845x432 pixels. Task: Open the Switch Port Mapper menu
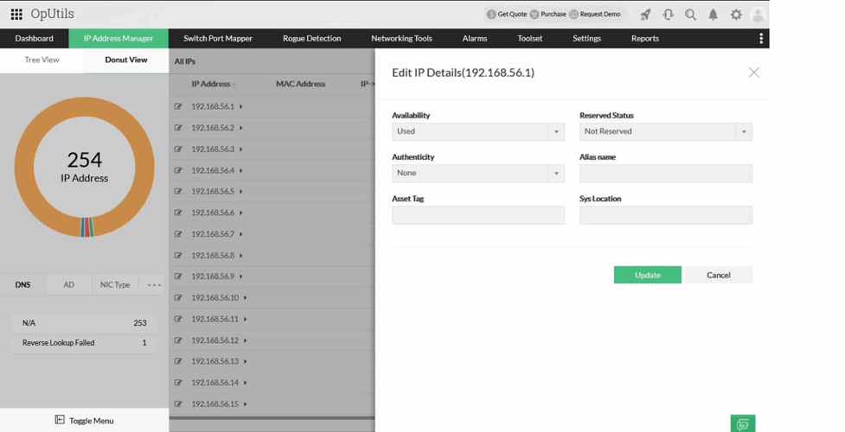point(218,39)
